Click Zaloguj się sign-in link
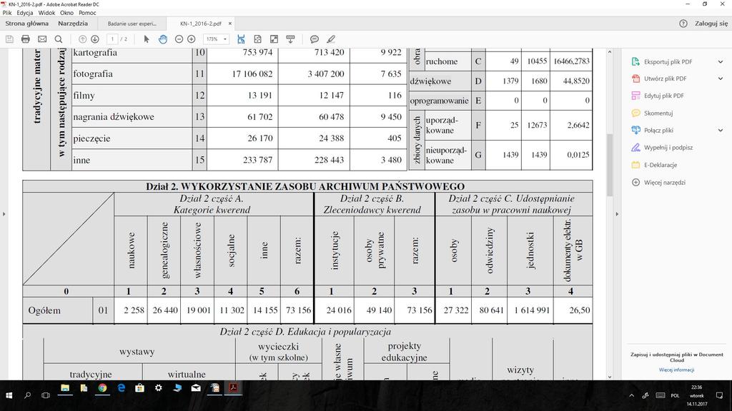732x411 pixels. [x=711, y=24]
